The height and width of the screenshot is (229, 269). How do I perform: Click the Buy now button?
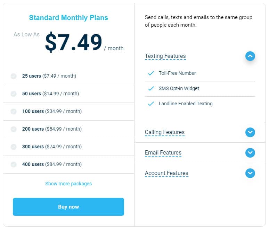tap(68, 207)
